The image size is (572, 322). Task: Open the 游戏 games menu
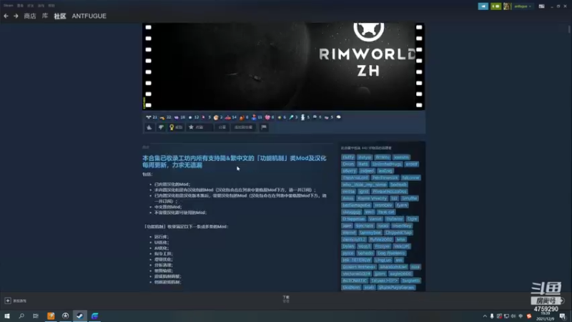(x=41, y=6)
